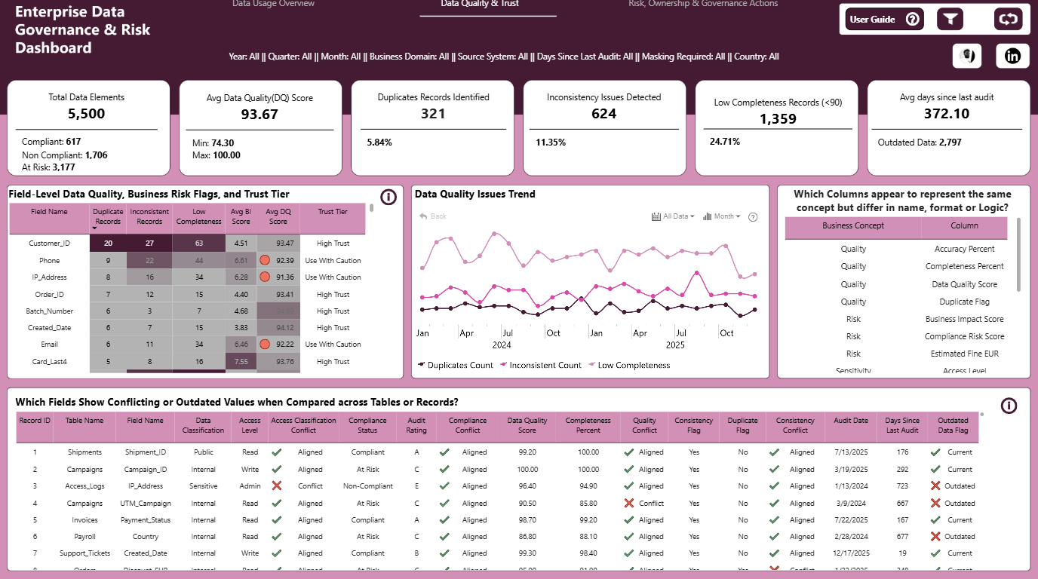Screen dimensions: 1038x579
Task: Open the filter panel icon
Action: coord(950,20)
